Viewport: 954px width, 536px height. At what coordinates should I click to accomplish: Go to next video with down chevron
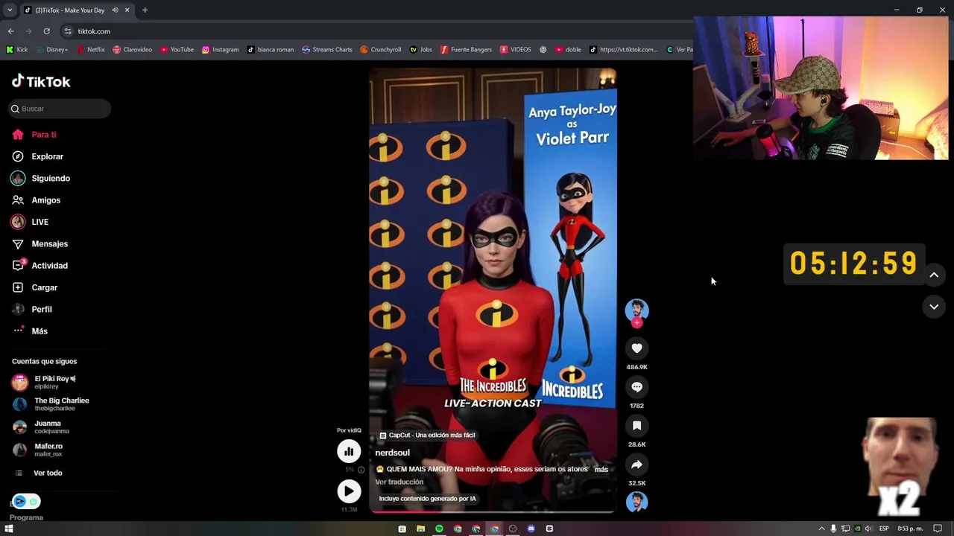click(934, 307)
